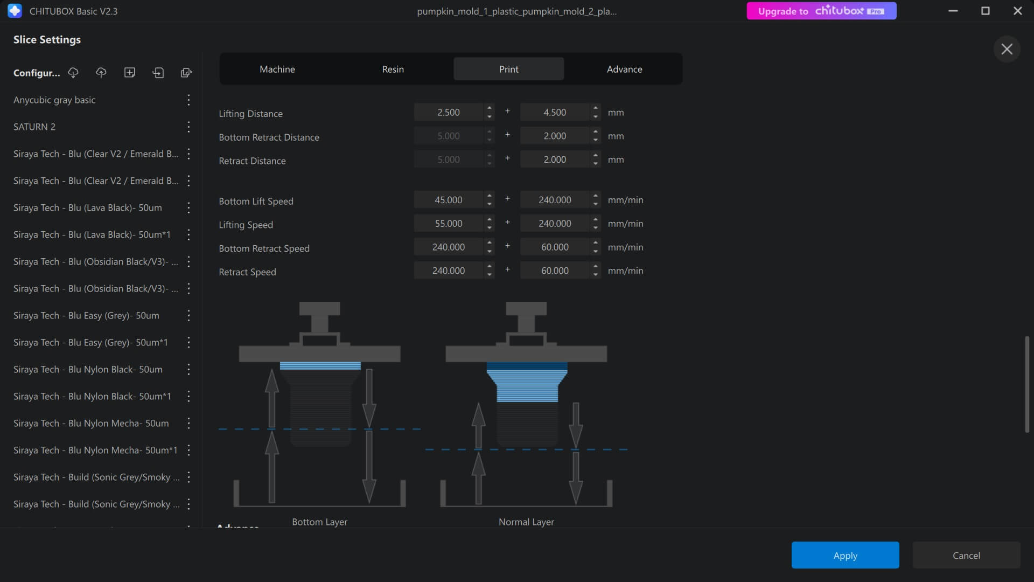This screenshot has height=582, width=1034.
Task: Cancel the slice settings changes
Action: [967, 555]
